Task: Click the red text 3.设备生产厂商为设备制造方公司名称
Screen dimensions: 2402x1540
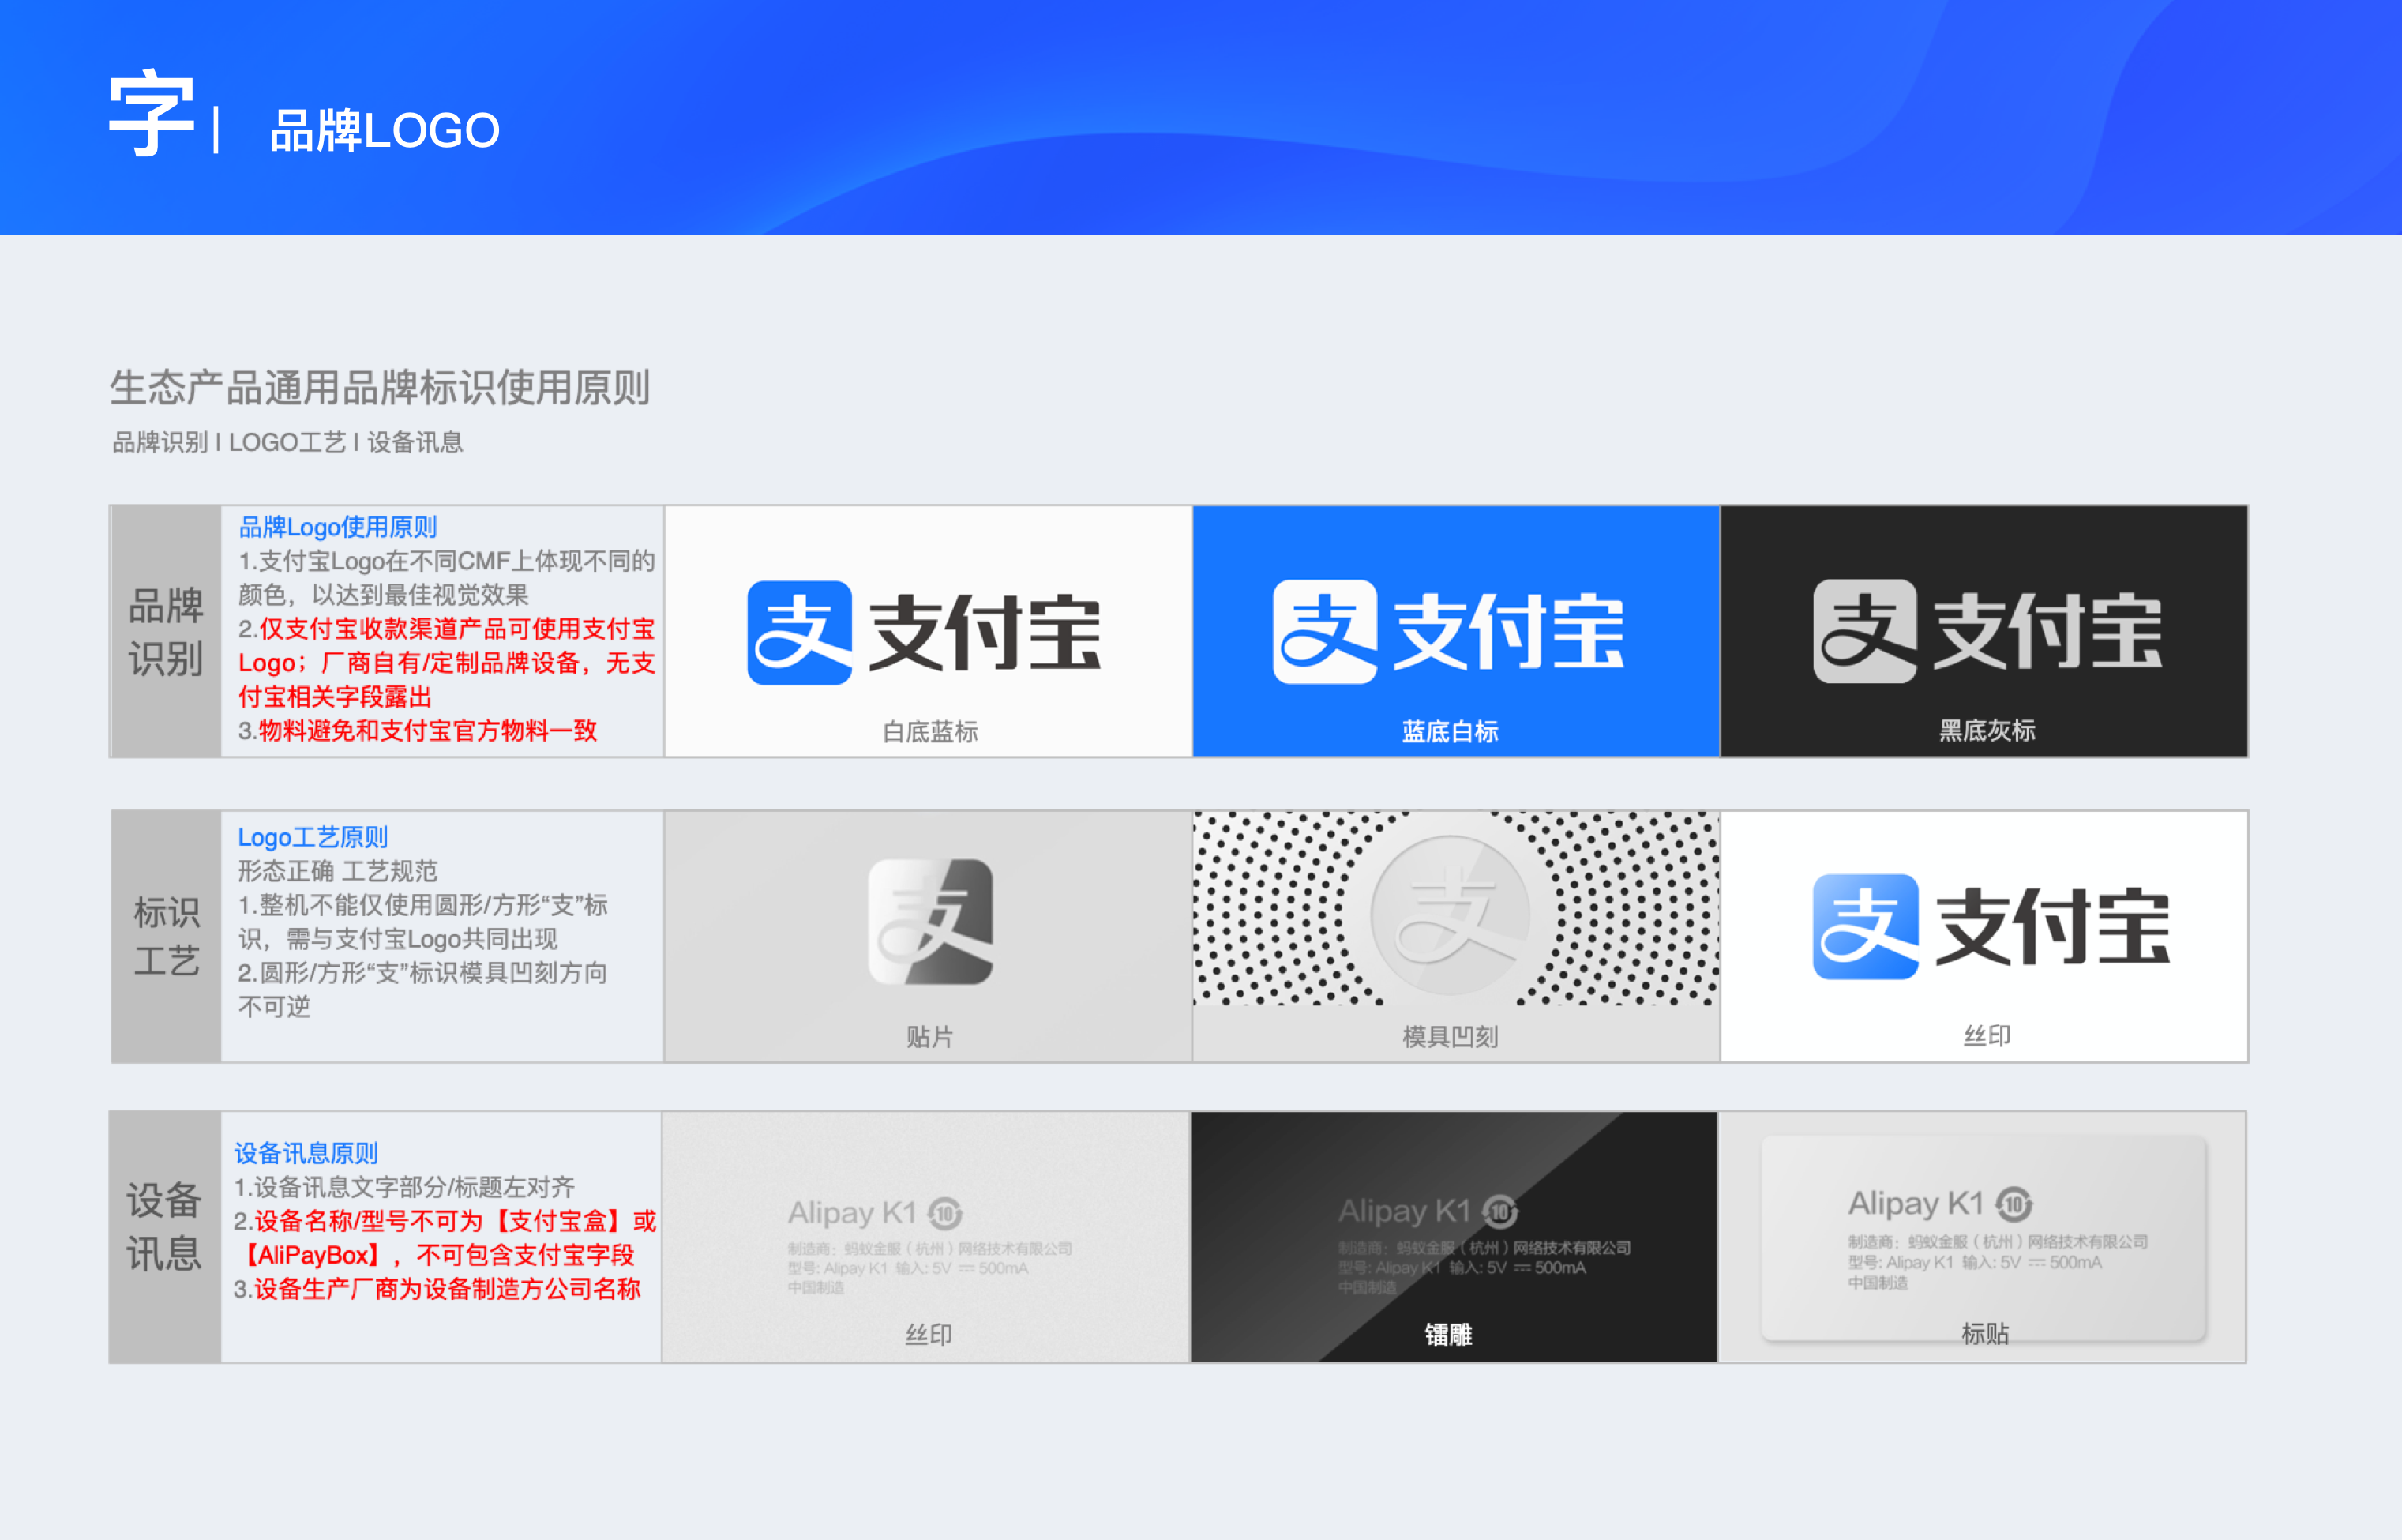Action: pyautogui.click(x=437, y=1289)
